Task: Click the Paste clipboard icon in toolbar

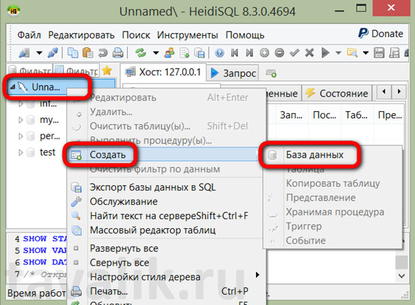Action: (88, 53)
